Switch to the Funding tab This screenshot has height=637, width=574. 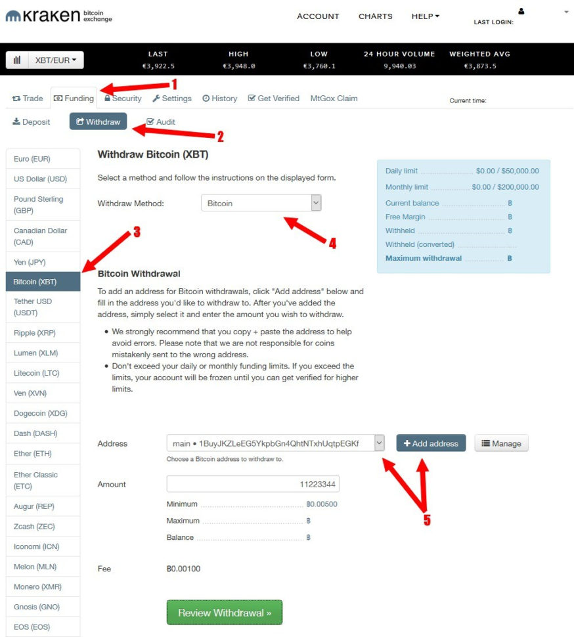74,98
